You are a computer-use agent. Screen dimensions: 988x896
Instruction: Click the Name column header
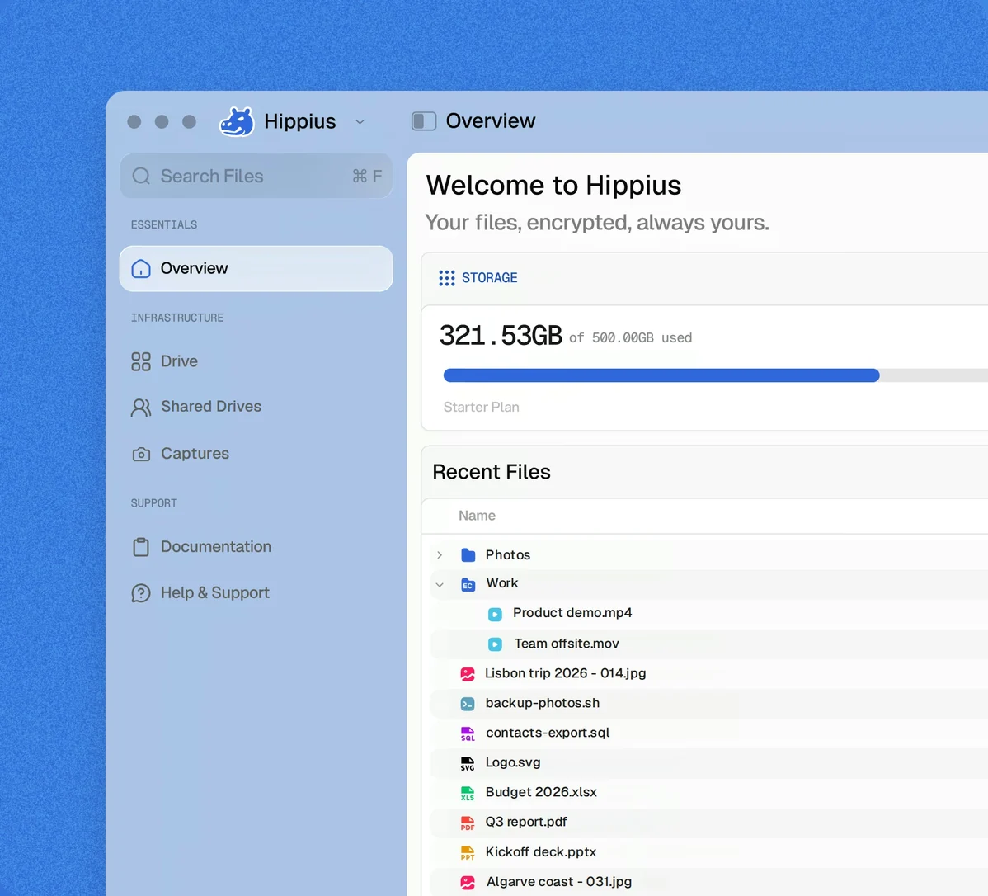point(477,516)
